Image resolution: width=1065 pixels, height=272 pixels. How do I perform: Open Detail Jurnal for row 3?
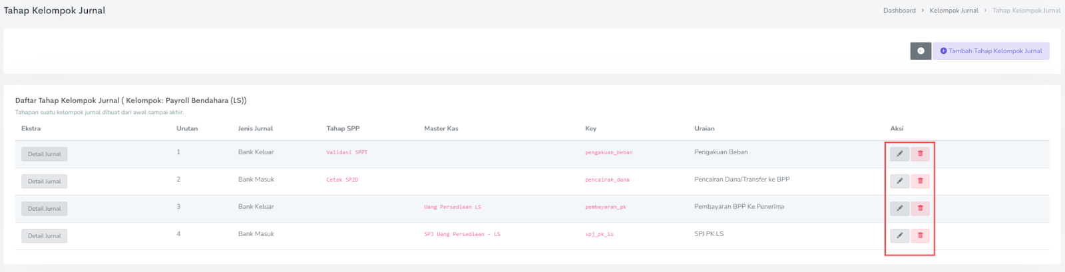[45, 209]
